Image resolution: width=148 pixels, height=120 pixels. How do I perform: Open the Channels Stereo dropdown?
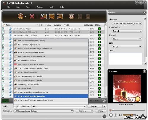(x=127, y=39)
